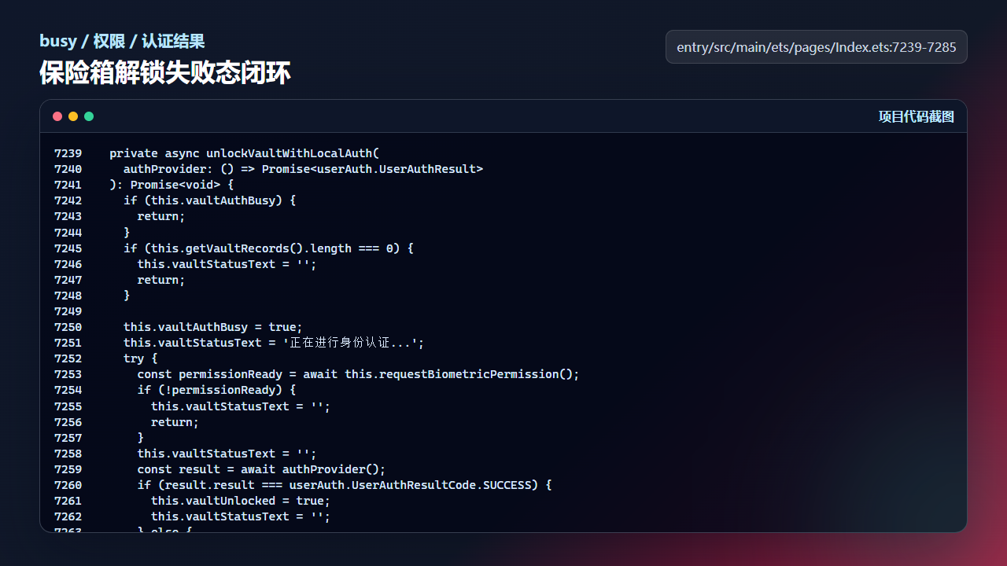
Task: Click vaultStatusText assignment on line 7262
Action: 241,516
